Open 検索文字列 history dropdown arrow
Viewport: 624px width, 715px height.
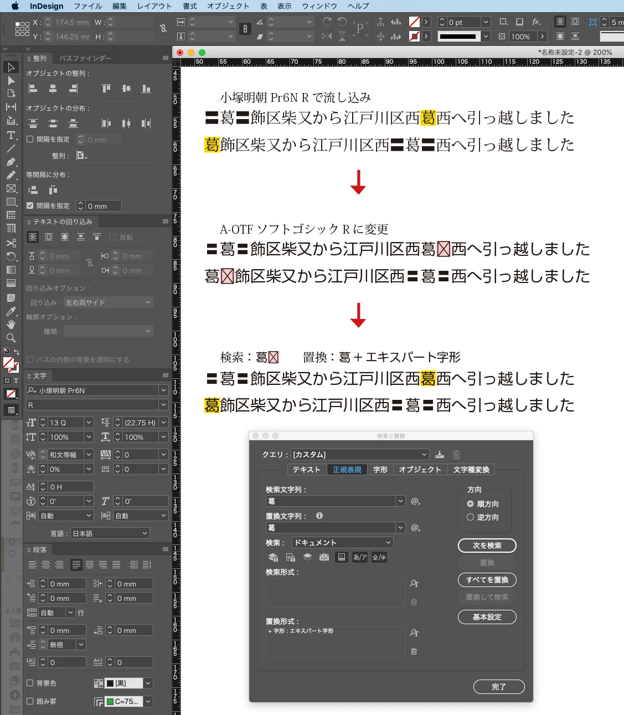click(x=400, y=501)
